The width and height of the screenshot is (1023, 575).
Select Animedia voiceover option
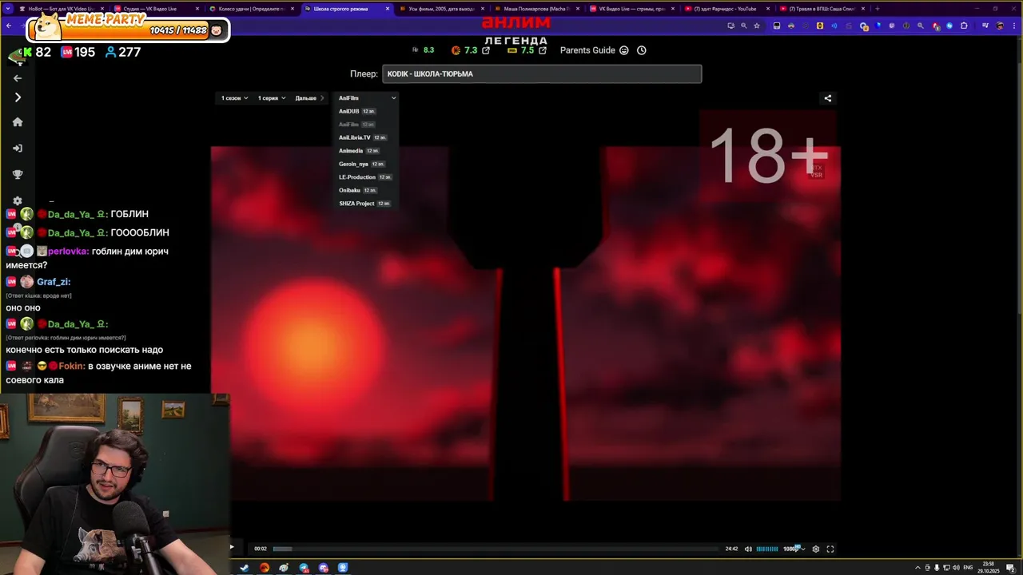pos(358,151)
